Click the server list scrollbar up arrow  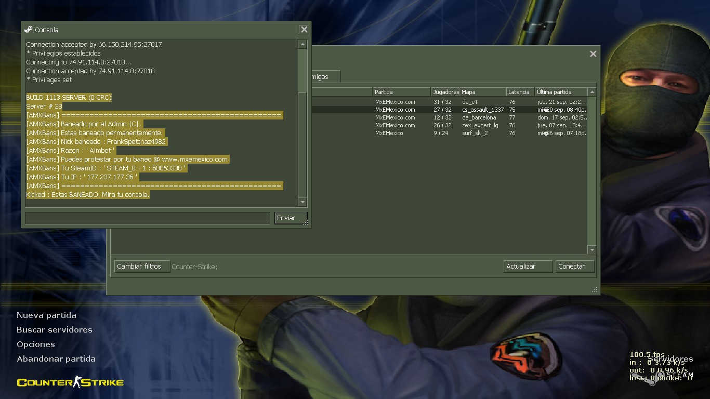tap(591, 92)
